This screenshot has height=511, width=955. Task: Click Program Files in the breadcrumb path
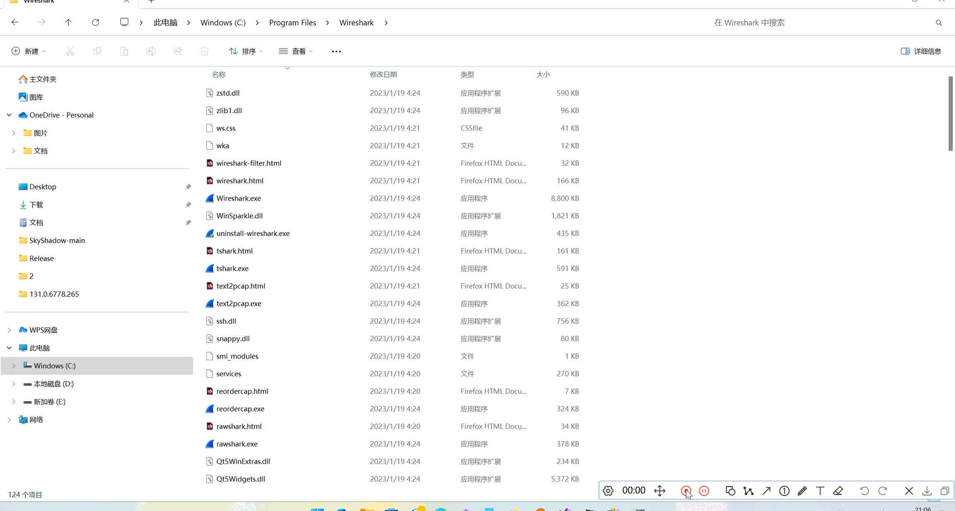tap(292, 22)
